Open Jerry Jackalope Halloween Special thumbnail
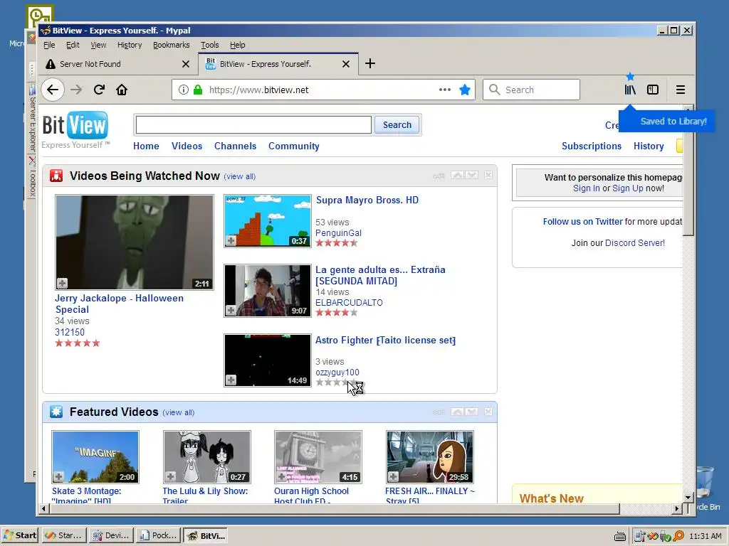This screenshot has width=729, height=546. (x=135, y=242)
